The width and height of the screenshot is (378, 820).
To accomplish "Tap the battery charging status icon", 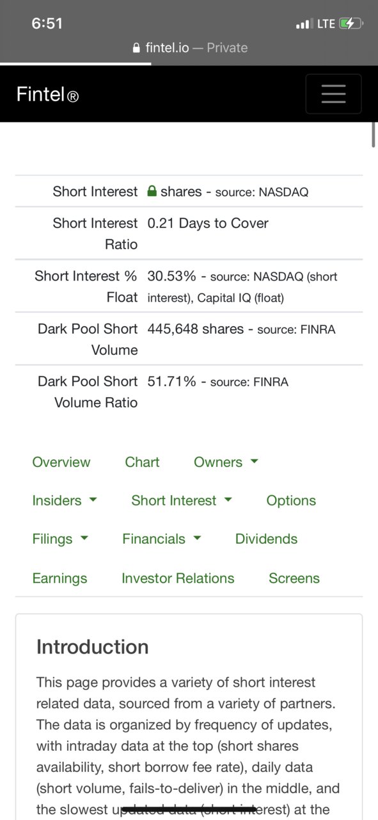I will click(351, 24).
